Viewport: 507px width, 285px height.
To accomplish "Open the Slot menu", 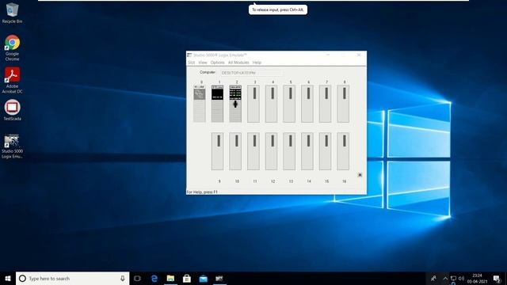I will 192,63.
